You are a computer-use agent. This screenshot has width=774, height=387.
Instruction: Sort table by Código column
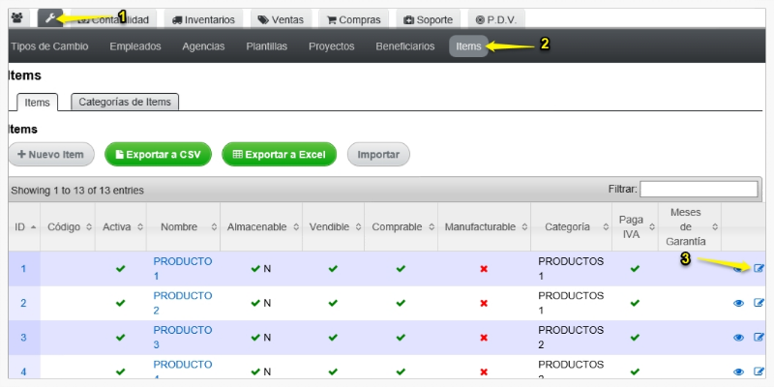tap(70, 227)
